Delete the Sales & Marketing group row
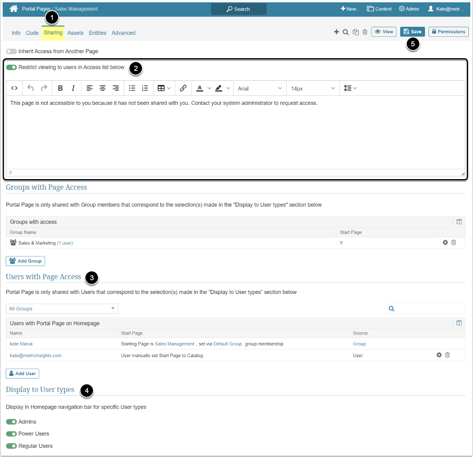 453,243
